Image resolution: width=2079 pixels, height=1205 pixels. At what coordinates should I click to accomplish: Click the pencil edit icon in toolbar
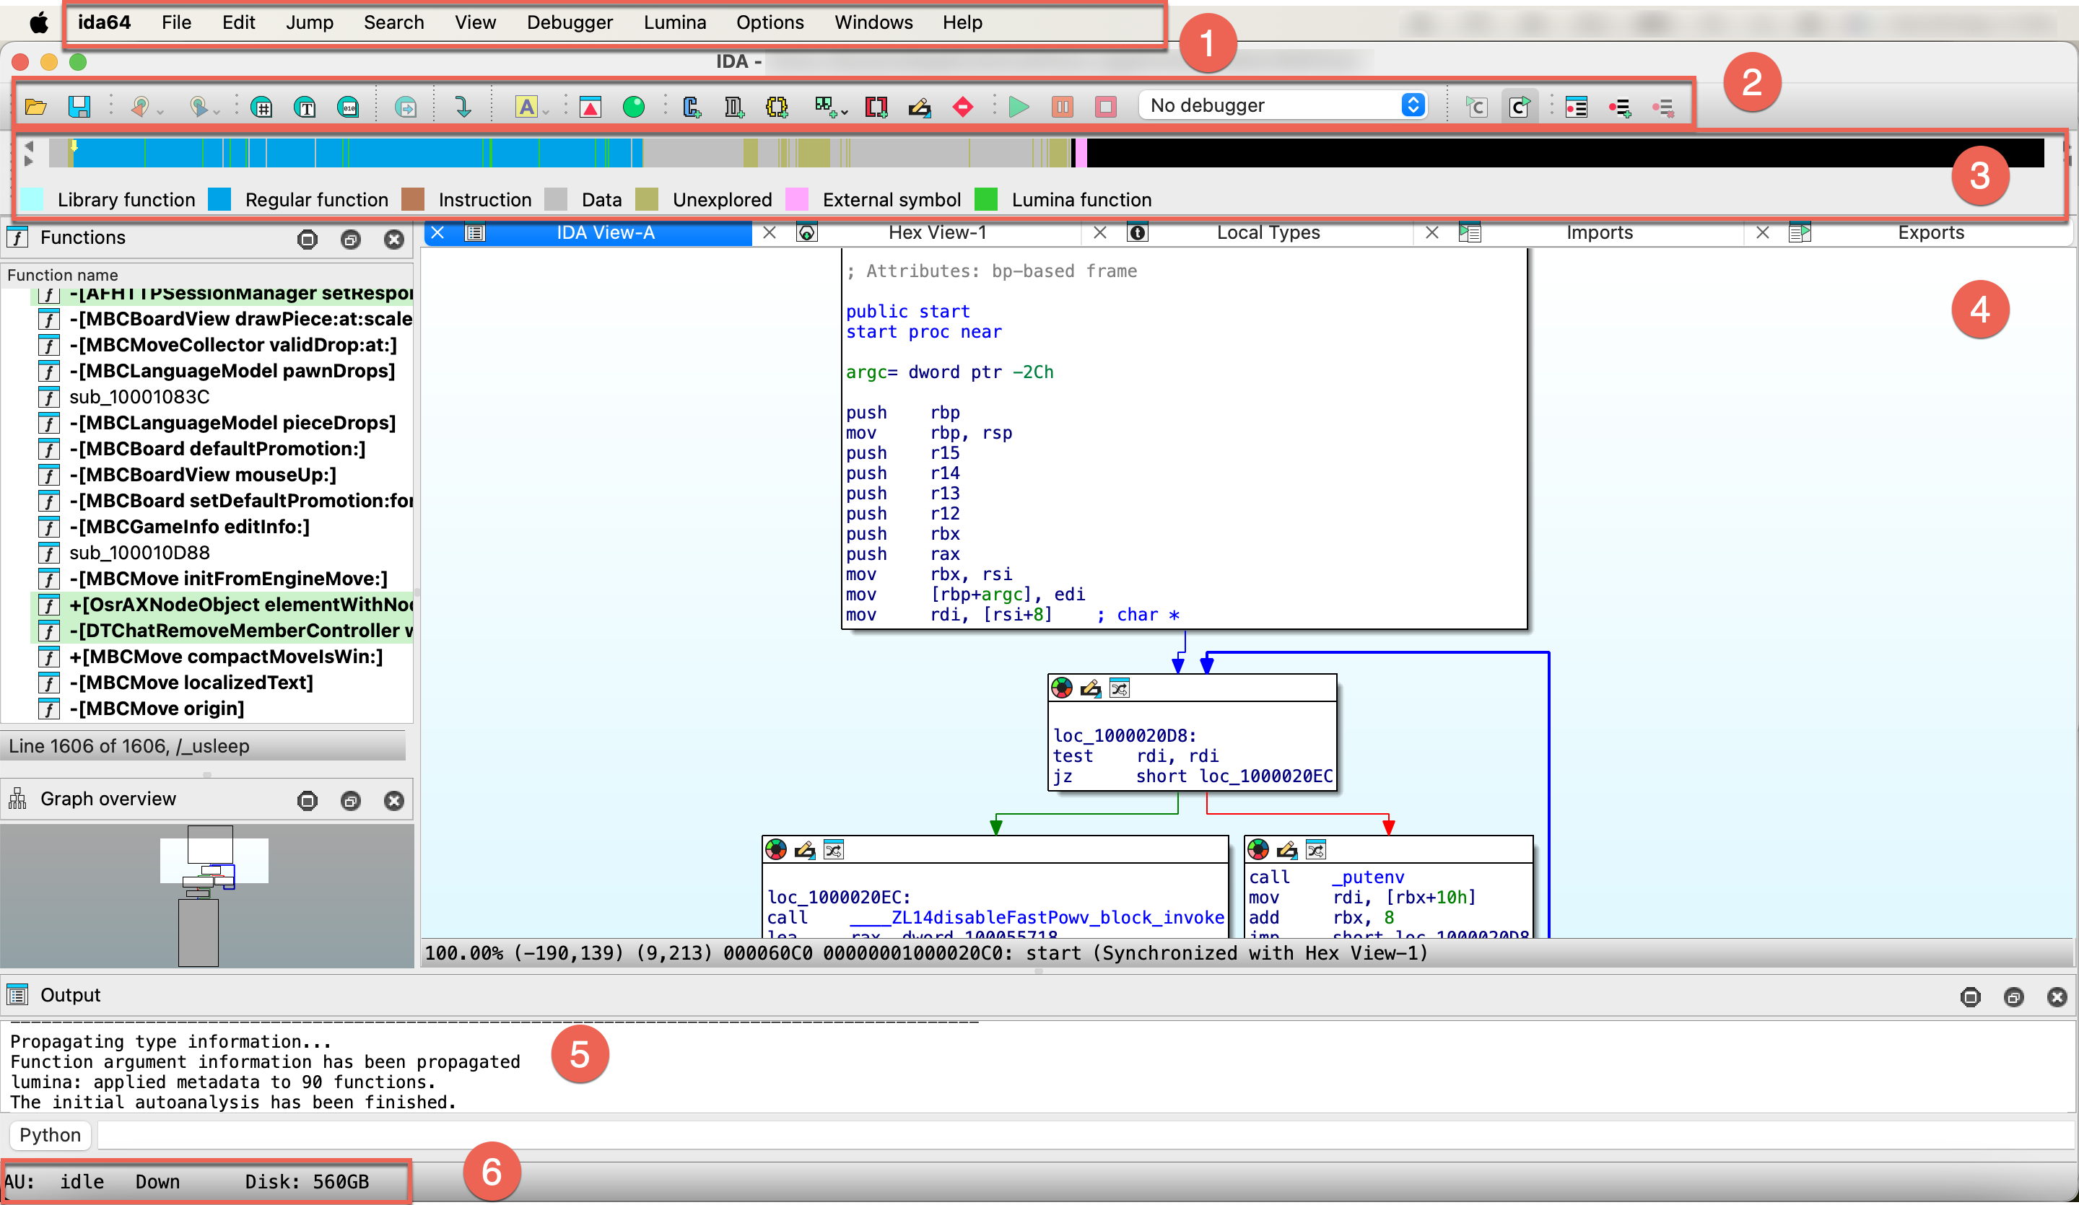(919, 106)
